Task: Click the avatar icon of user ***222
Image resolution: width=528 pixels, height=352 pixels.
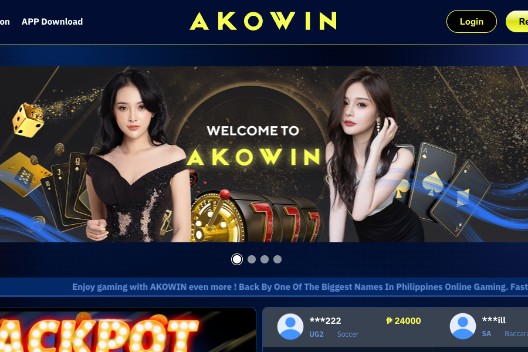Action: pyautogui.click(x=290, y=326)
